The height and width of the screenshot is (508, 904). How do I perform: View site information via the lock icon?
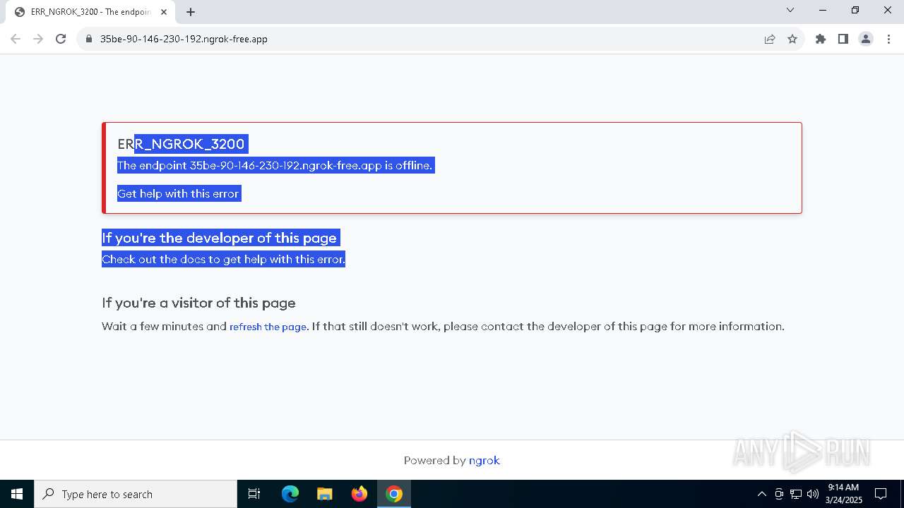pos(89,39)
